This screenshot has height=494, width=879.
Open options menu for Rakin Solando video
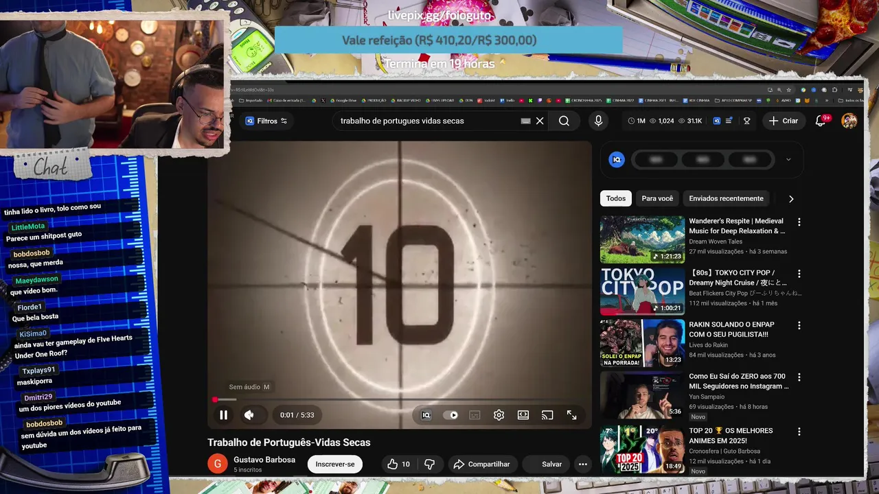click(799, 326)
